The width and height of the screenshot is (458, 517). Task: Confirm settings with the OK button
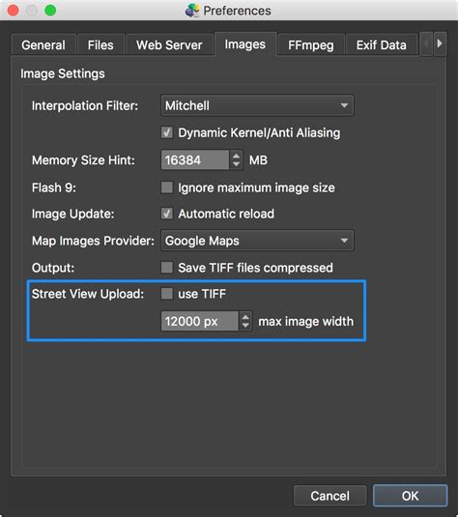(x=411, y=496)
